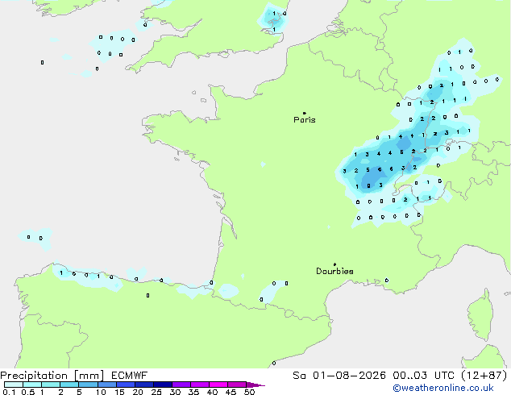Click the 00..03 UTC time range text

click(423, 376)
